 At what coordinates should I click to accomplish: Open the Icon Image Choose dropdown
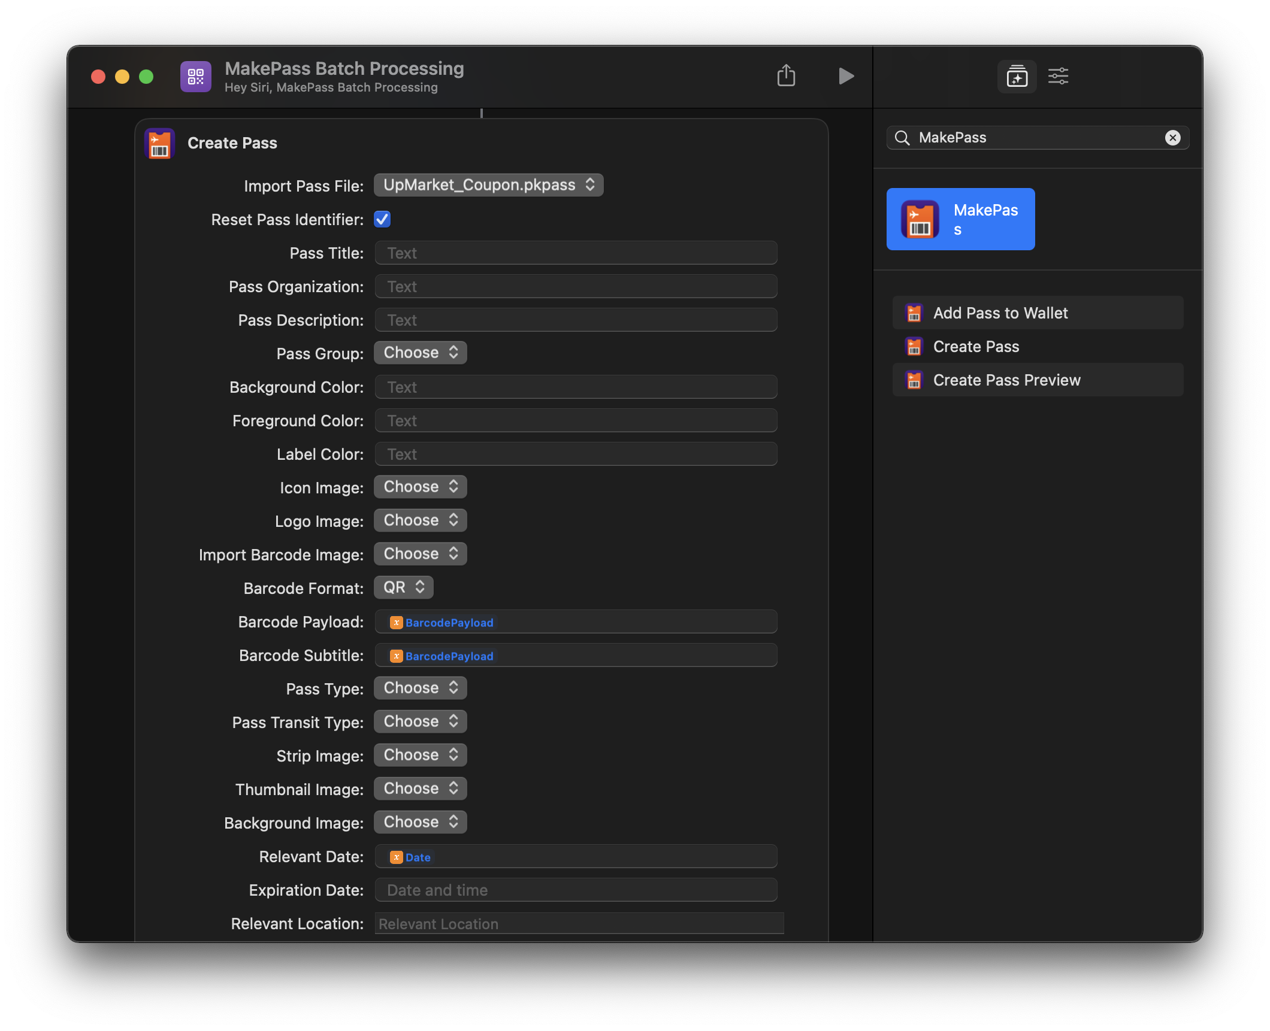coord(420,487)
